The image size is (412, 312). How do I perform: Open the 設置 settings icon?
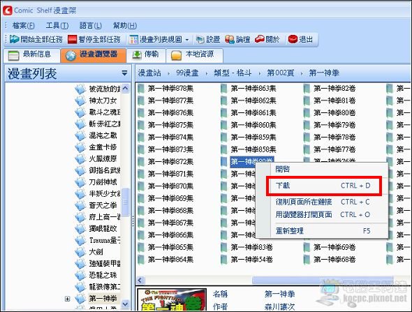tap(200, 40)
